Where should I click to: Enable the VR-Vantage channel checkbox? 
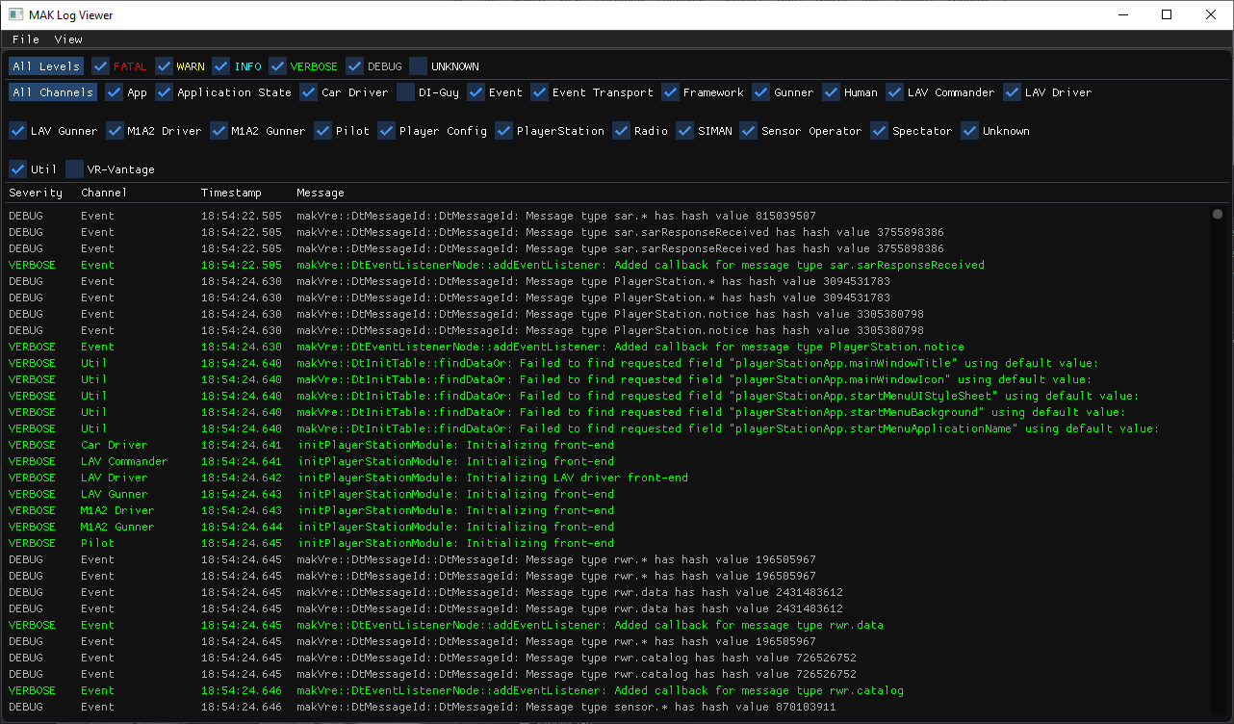(x=74, y=169)
